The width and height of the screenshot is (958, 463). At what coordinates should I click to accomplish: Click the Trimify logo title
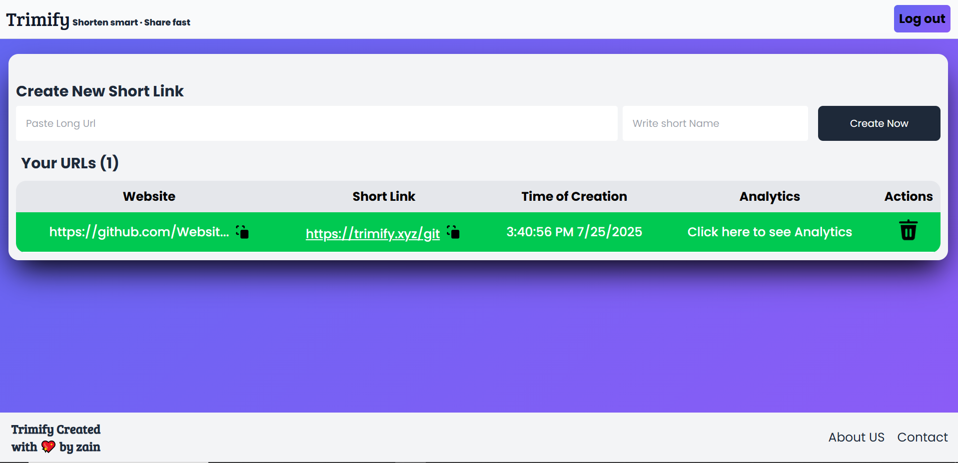tap(37, 20)
